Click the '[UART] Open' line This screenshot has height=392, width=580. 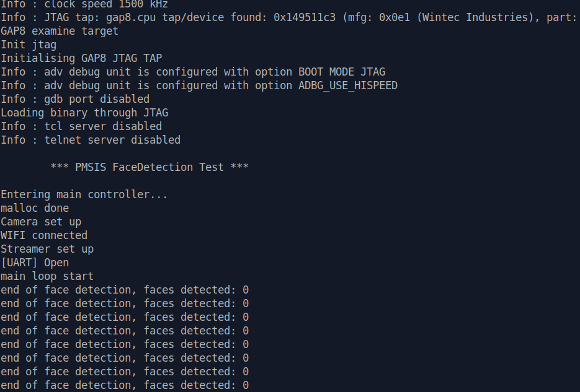click(35, 263)
